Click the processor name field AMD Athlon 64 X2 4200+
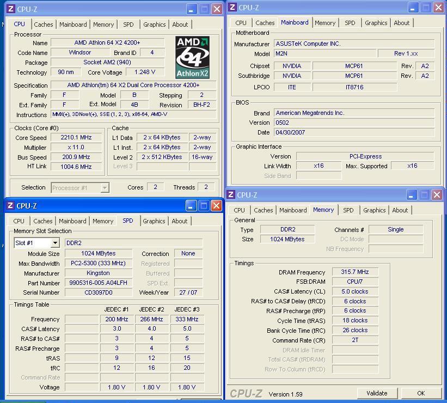This screenshot has height=403, width=447. tap(107, 43)
